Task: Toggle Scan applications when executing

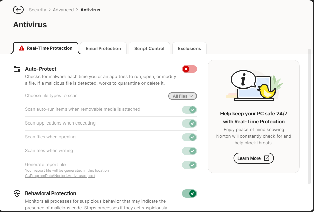Action: [x=189, y=123]
